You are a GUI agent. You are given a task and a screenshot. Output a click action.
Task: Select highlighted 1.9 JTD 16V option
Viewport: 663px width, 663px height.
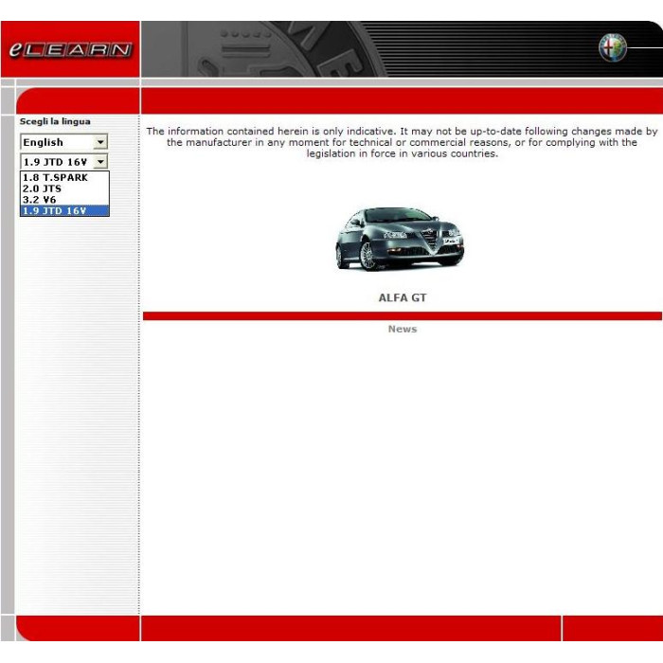[64, 210]
